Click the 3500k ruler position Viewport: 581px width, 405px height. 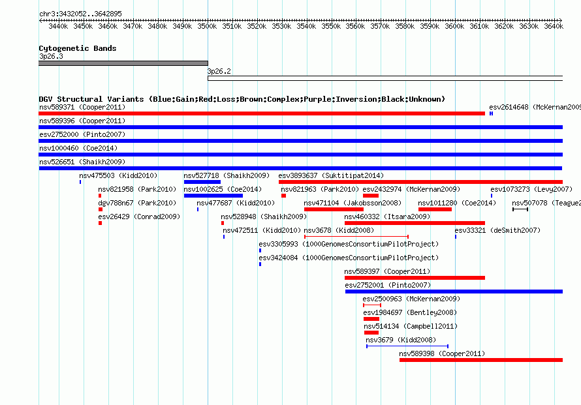[207, 26]
